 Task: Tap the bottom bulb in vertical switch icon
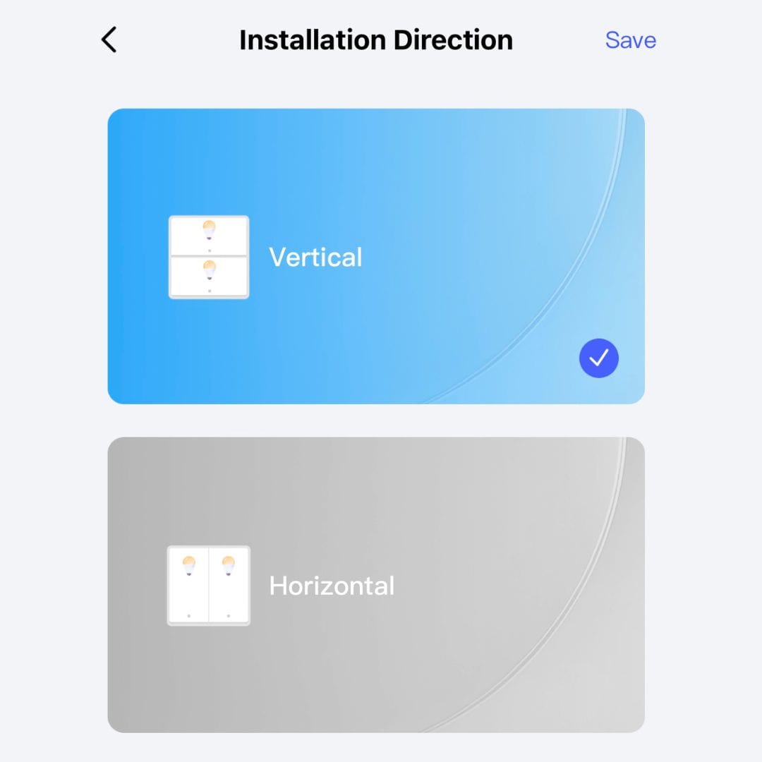coord(210,270)
